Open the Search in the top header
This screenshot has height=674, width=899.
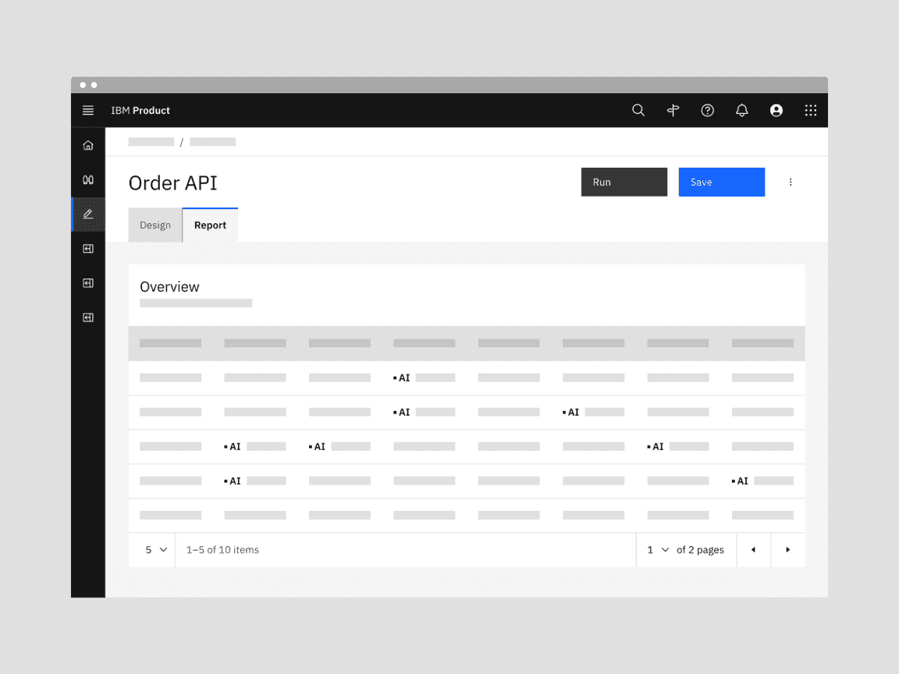638,110
